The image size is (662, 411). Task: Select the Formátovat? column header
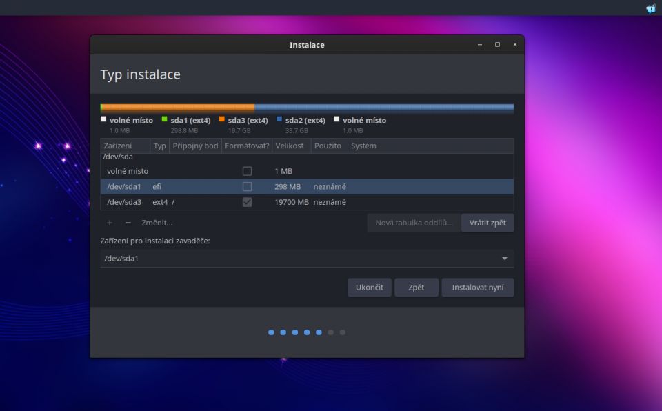pos(247,146)
